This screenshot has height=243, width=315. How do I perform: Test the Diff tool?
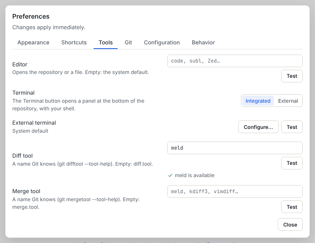[292, 163]
